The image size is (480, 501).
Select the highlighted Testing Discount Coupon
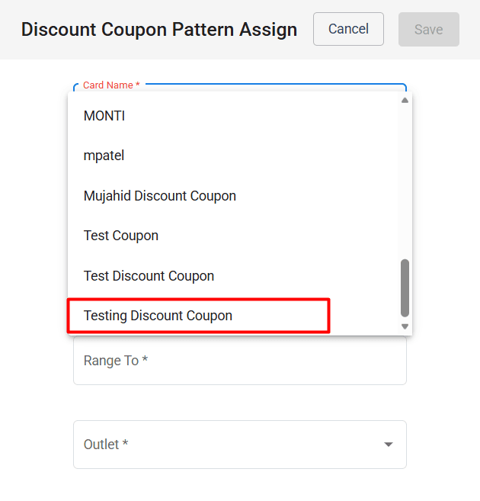point(158,316)
